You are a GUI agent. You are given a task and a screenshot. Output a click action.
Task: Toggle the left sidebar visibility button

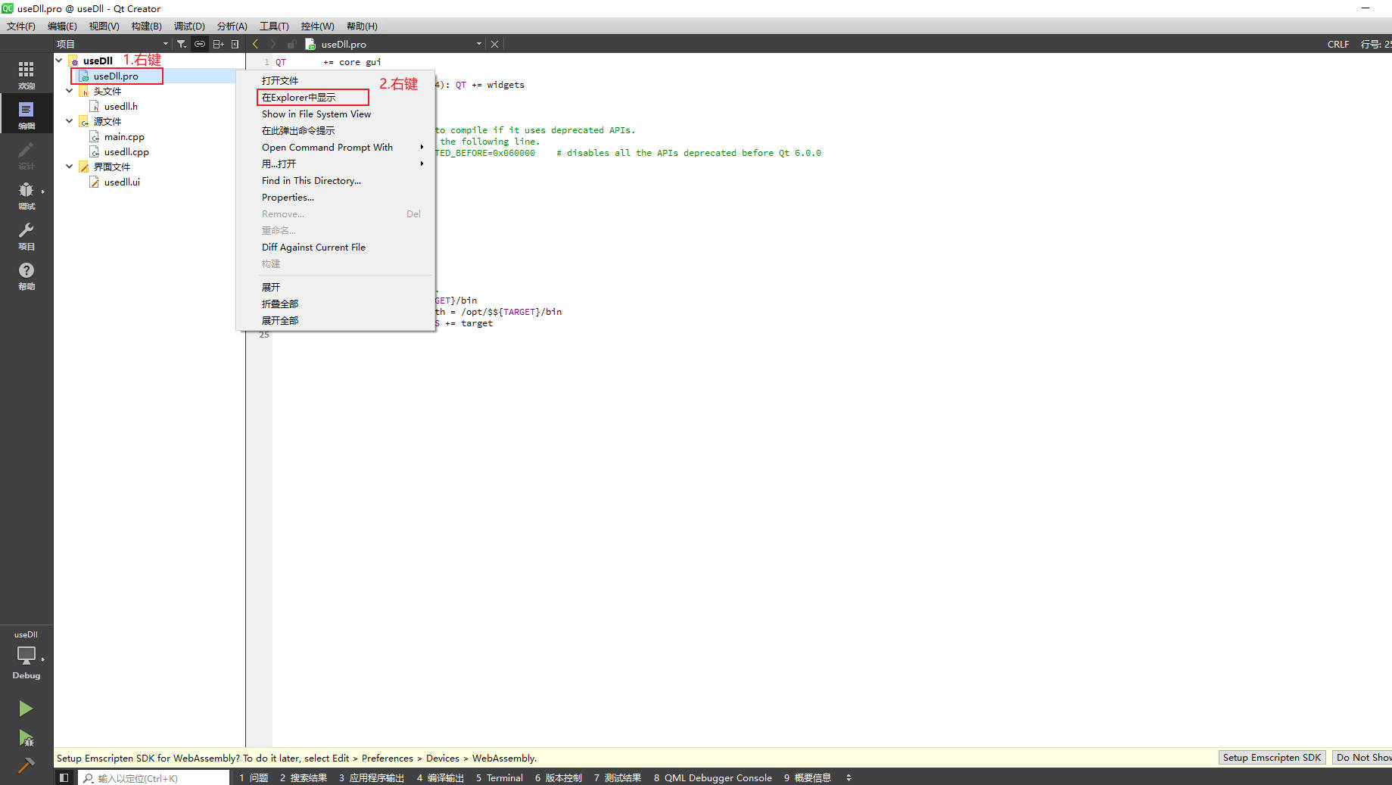[x=64, y=777]
